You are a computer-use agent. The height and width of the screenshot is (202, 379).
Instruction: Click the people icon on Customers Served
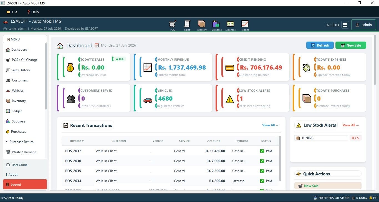coord(71,99)
